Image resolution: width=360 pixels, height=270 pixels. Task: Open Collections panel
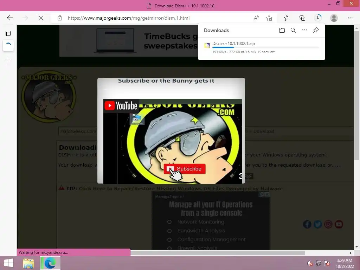click(302, 18)
